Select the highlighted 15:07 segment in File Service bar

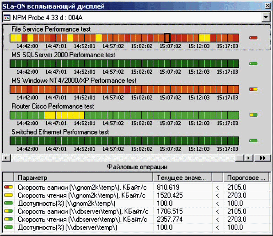pos(167,38)
